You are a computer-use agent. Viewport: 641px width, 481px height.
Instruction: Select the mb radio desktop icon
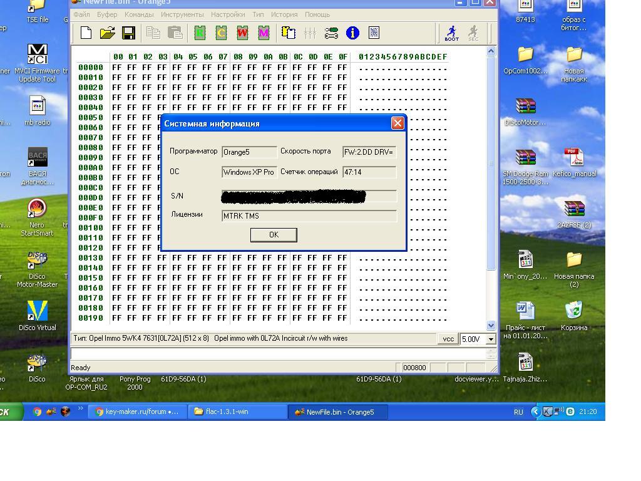[37, 111]
